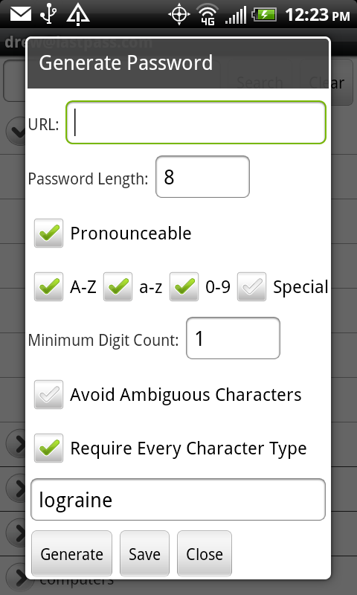Image resolution: width=357 pixels, height=595 pixels.
Task: Tap the Generate button
Action: pos(71,553)
